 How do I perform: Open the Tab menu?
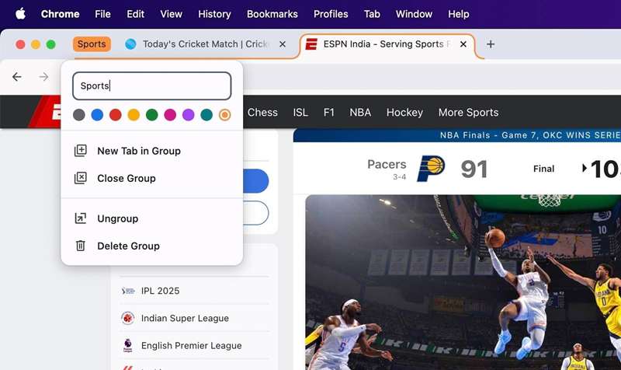coord(372,14)
